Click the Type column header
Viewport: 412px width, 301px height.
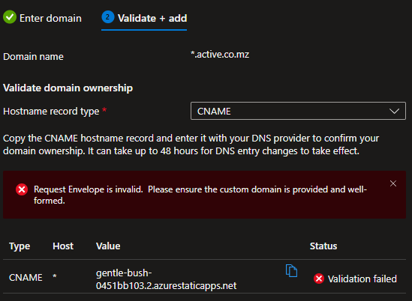pyautogui.click(x=20, y=246)
